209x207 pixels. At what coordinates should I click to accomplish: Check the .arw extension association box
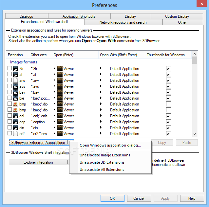pos(9,80)
